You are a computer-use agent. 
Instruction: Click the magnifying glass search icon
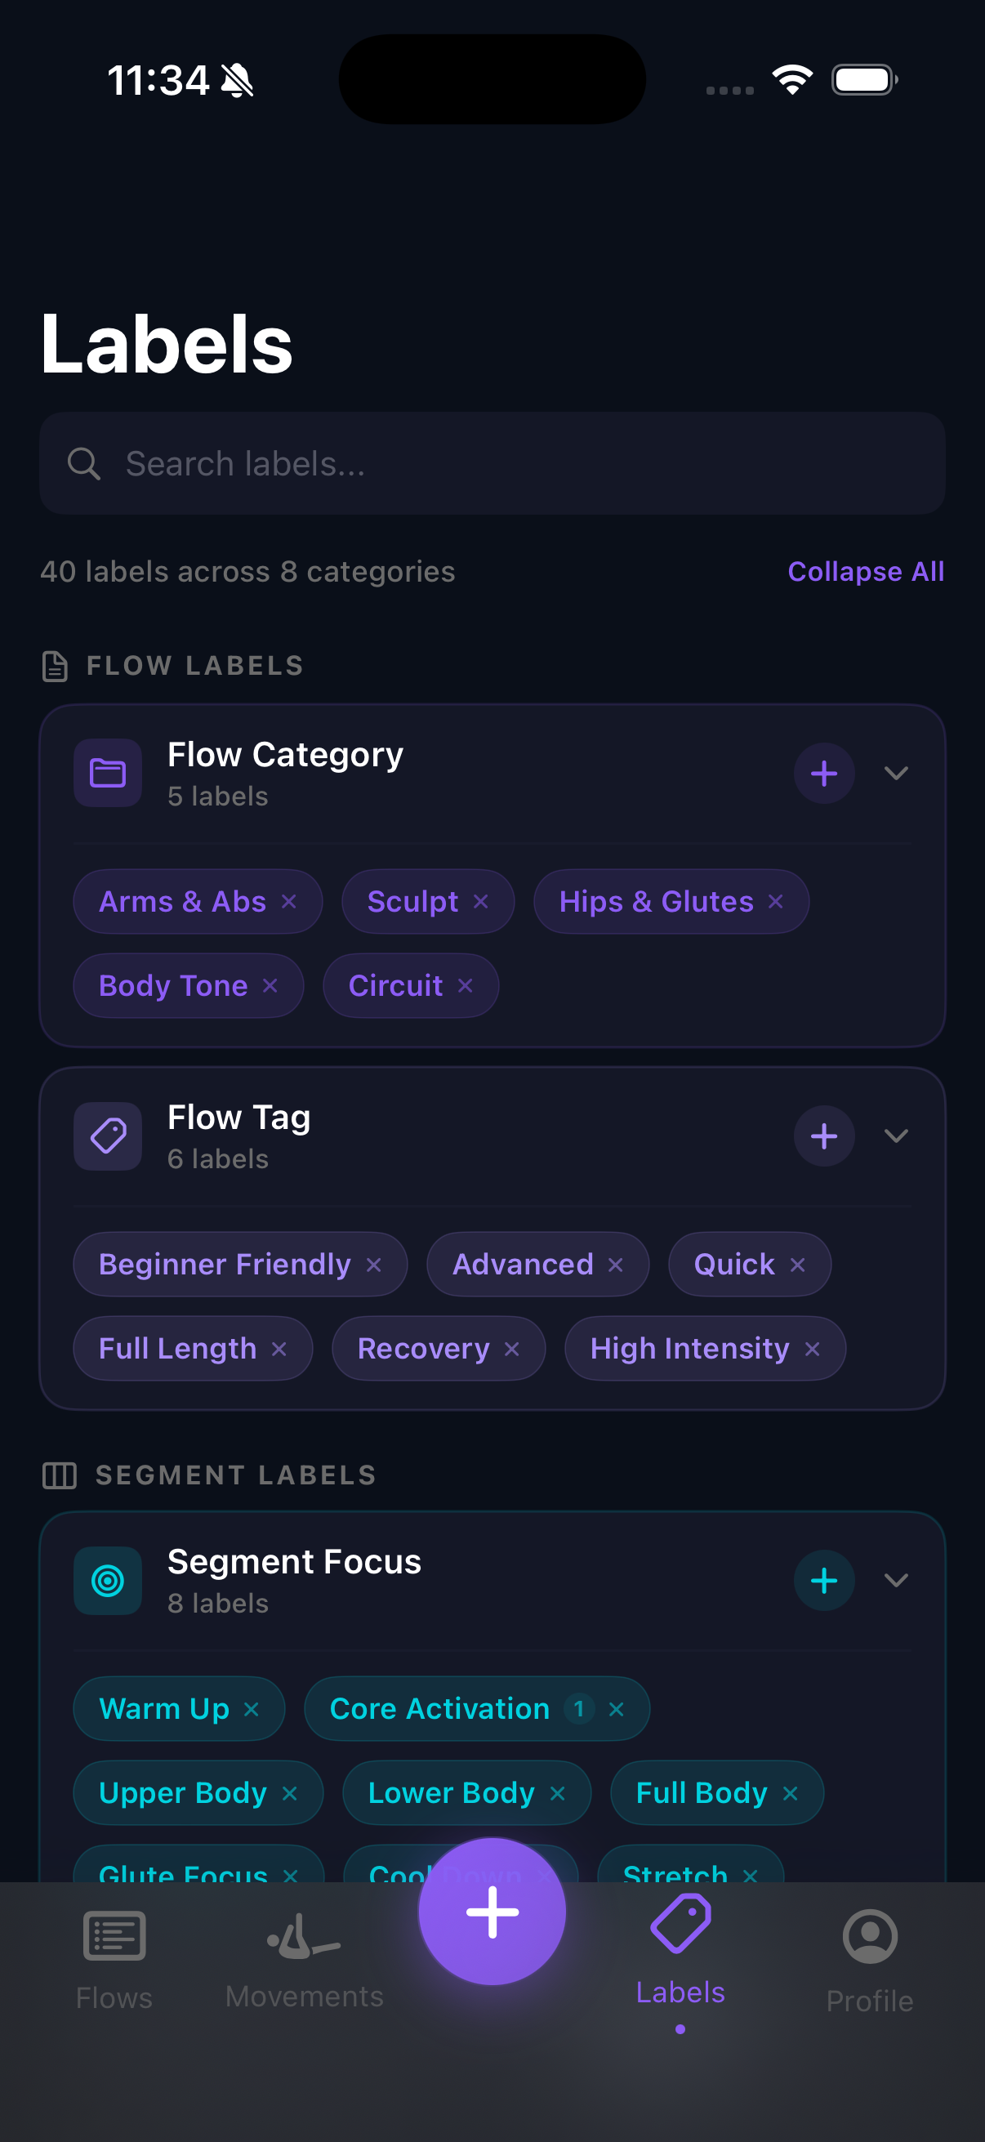pos(84,463)
